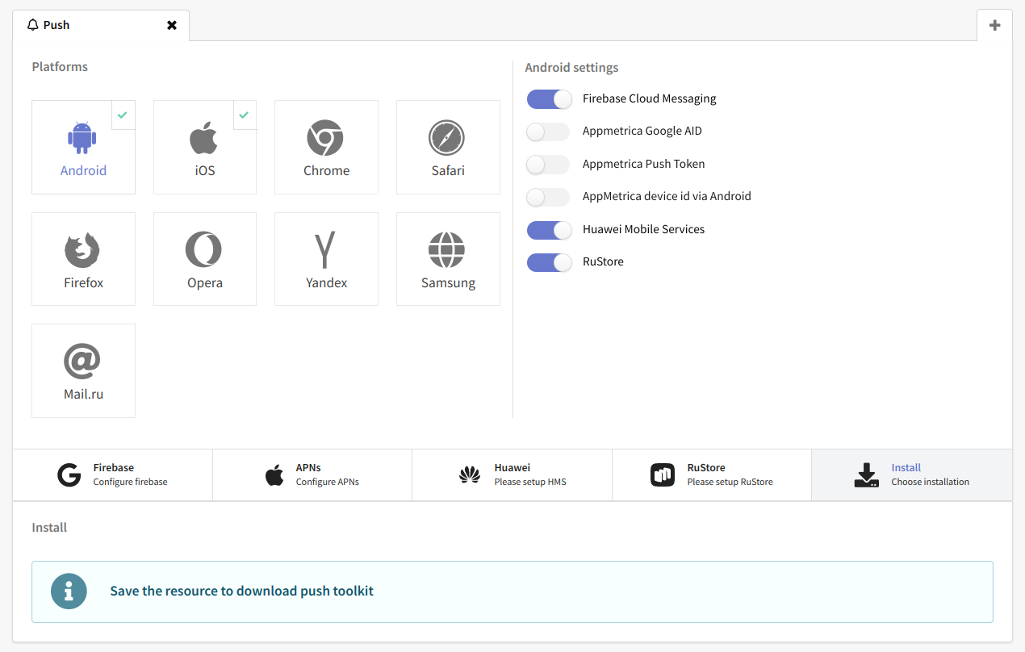Image resolution: width=1025 pixels, height=652 pixels.
Task: Click the Save the resource notice text
Action: point(242,591)
